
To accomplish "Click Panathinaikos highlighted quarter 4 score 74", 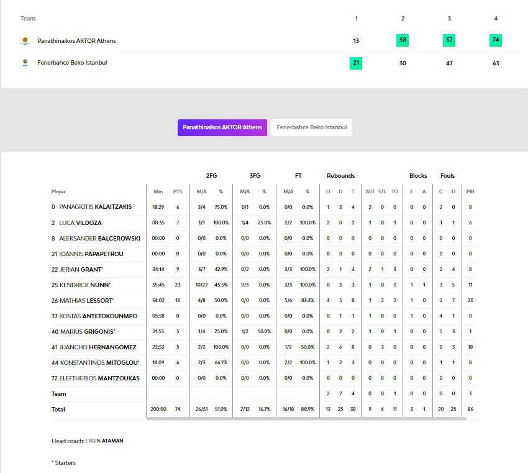I will point(495,40).
